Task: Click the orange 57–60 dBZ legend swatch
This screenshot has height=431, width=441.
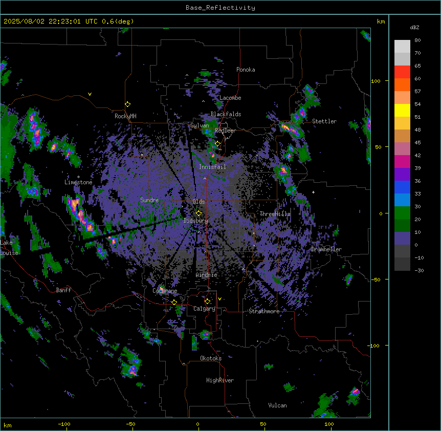Action: tap(402, 84)
